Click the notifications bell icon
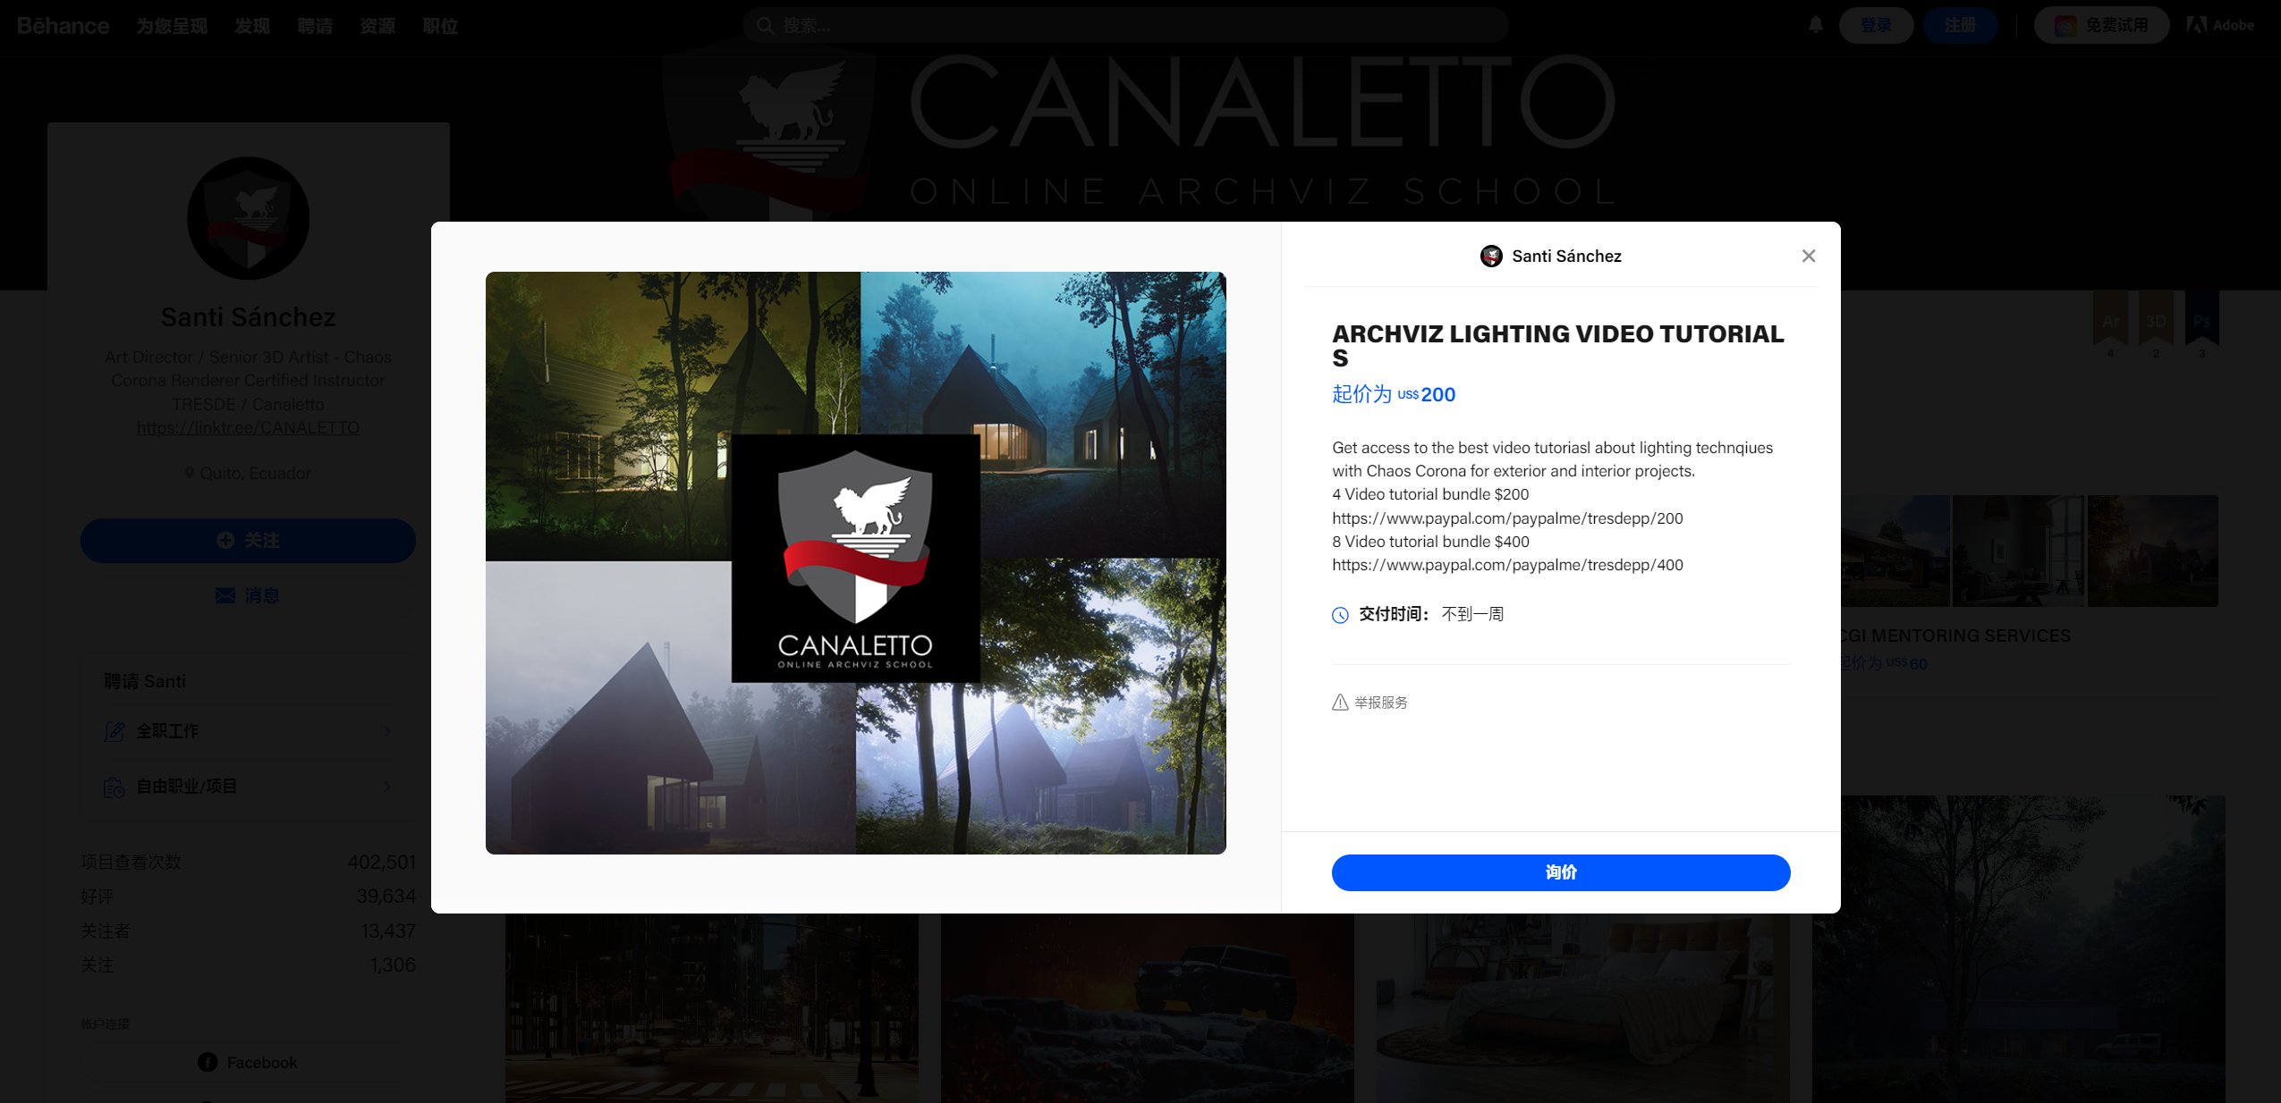This screenshot has height=1103, width=2281. 1815,25
